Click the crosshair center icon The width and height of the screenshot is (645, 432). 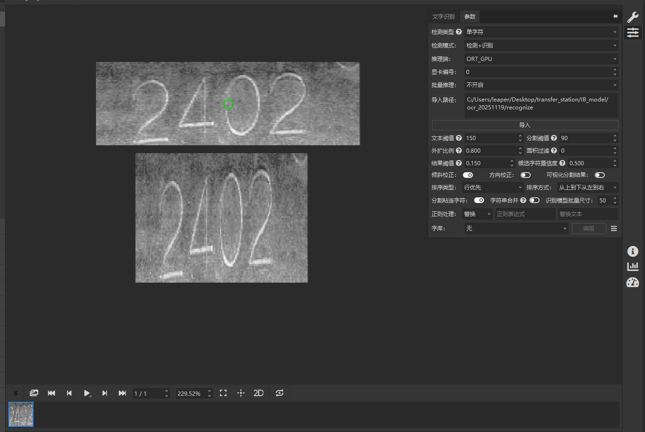tap(240, 393)
